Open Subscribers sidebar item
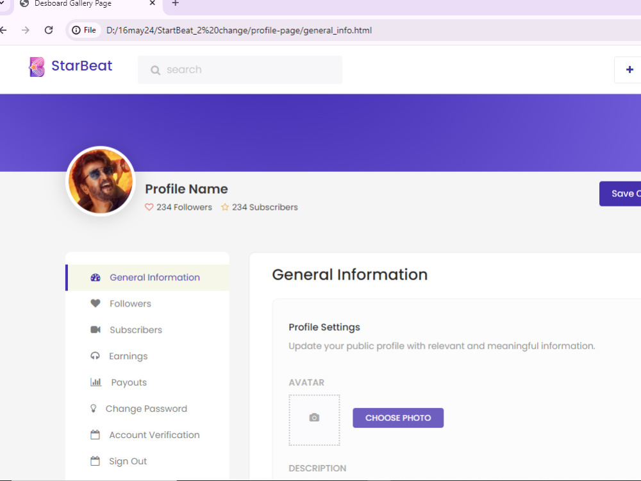The height and width of the screenshot is (481, 641). point(147,330)
